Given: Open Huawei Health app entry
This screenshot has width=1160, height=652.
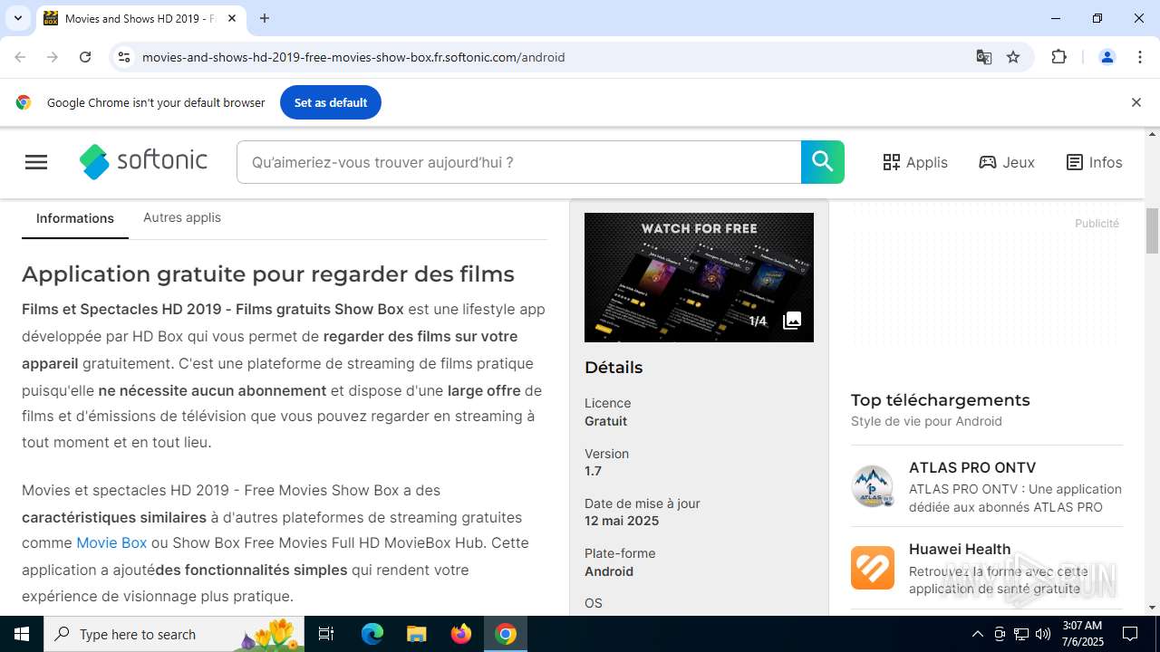Looking at the screenshot, I should [x=987, y=568].
